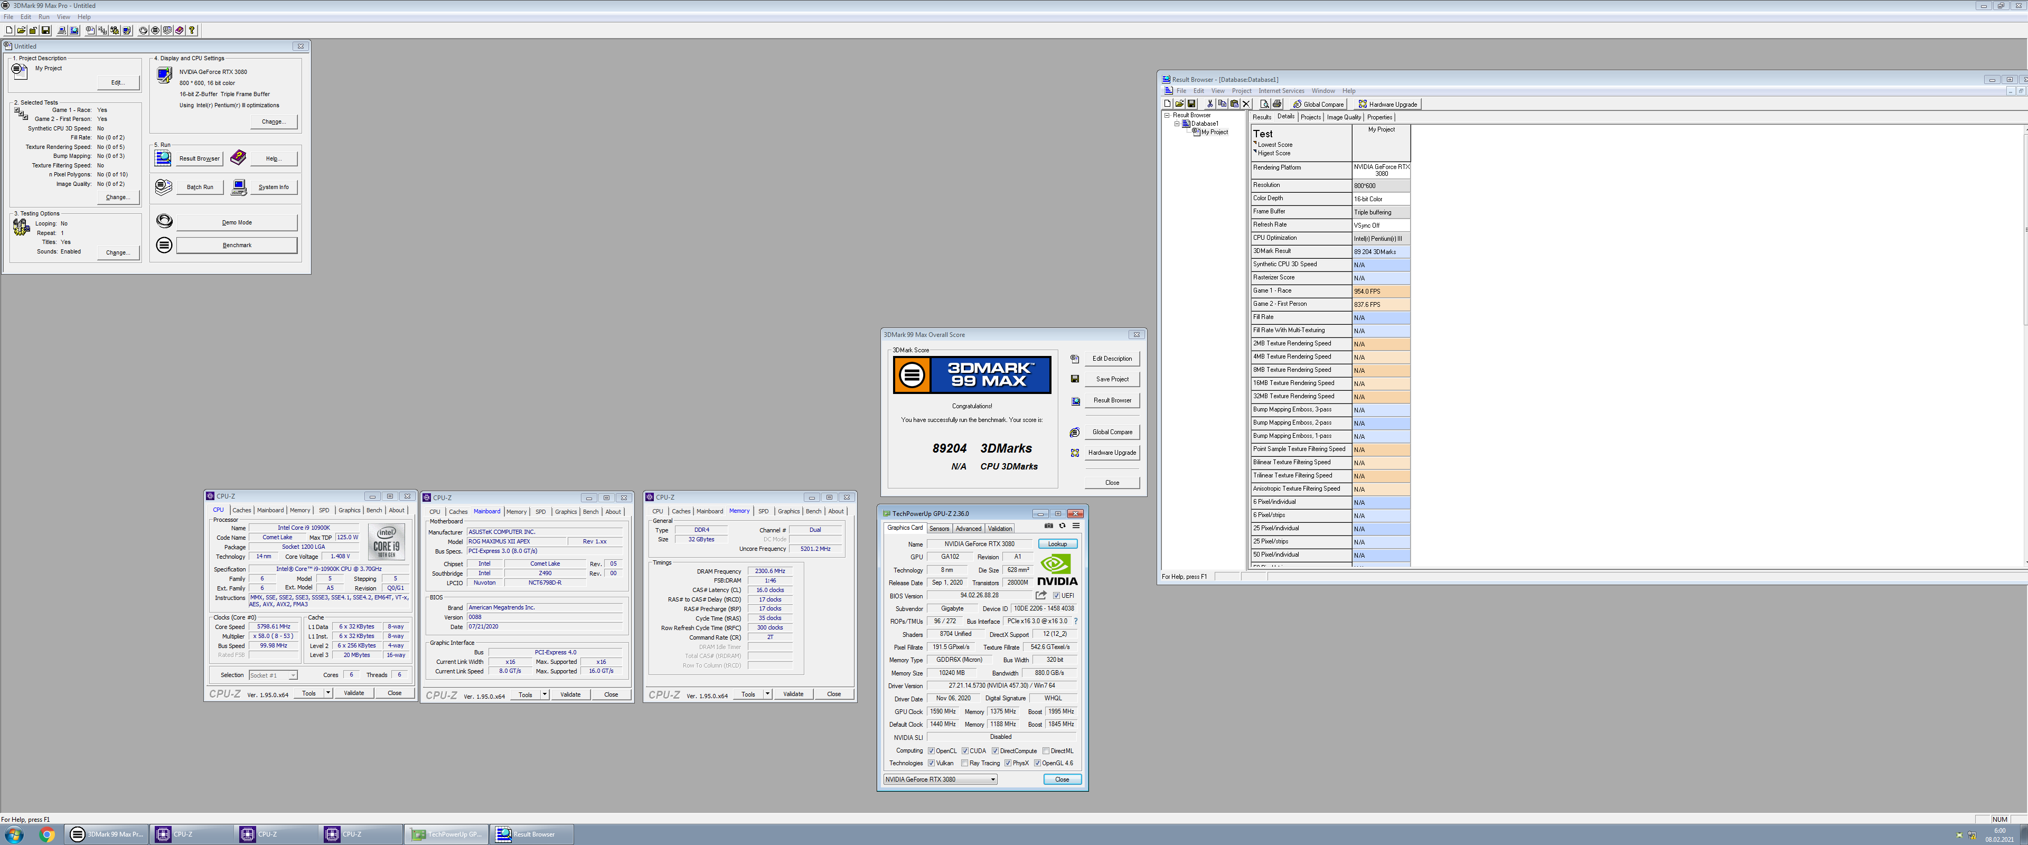Viewport: 2028px width, 845px height.
Task: Collapse the Database1 tree node
Action: click(x=1177, y=124)
